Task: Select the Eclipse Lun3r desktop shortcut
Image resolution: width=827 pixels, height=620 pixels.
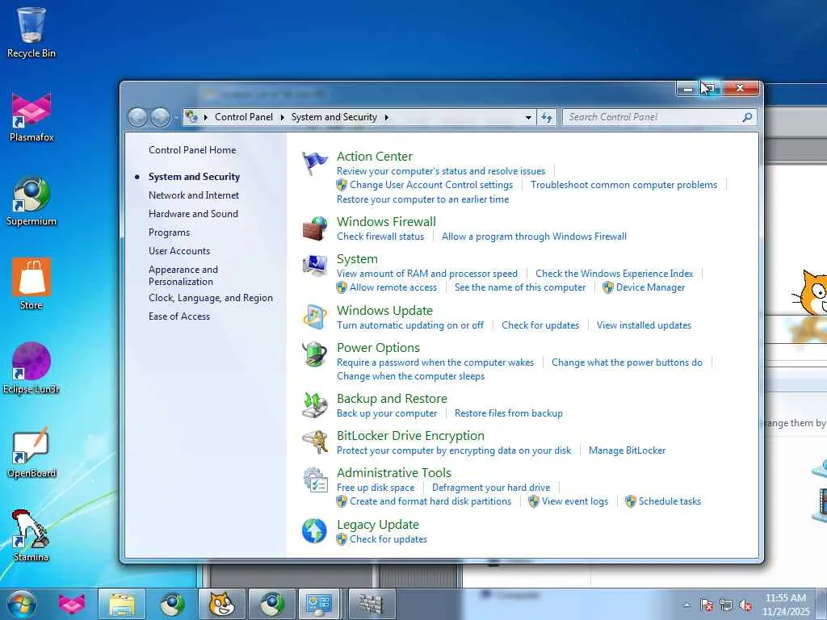Action: [31, 368]
